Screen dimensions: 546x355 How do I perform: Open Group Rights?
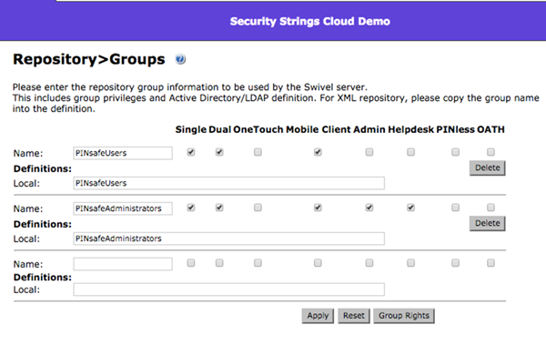[x=404, y=316]
